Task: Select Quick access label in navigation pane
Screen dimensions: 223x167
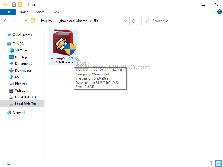Action: 22,35
